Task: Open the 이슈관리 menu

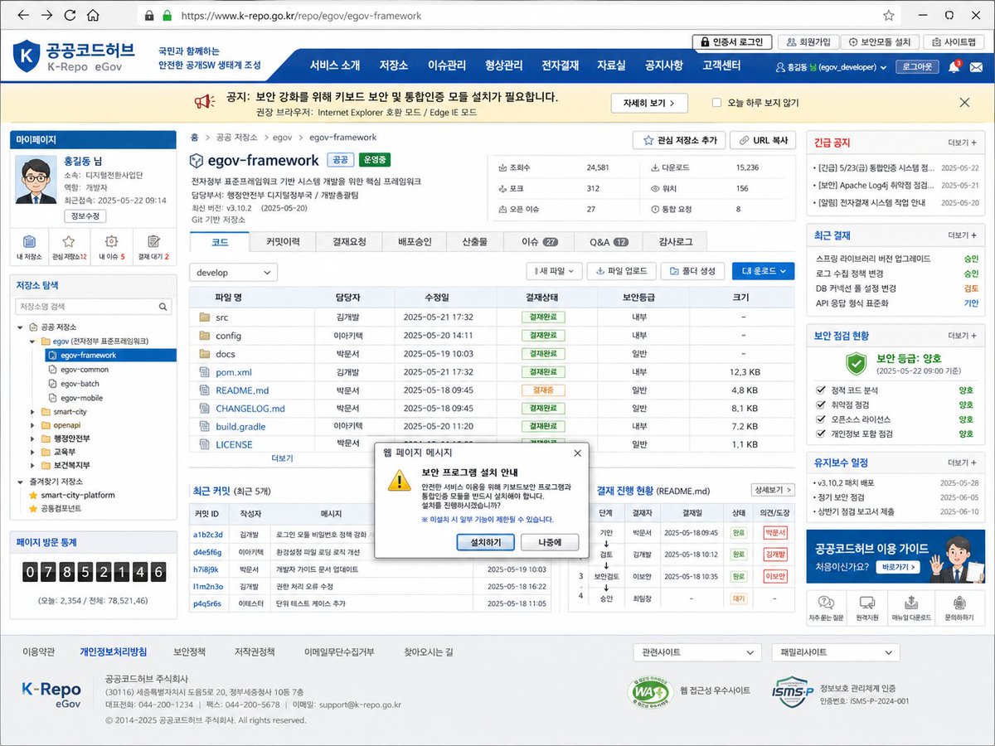Action: pyautogui.click(x=447, y=65)
